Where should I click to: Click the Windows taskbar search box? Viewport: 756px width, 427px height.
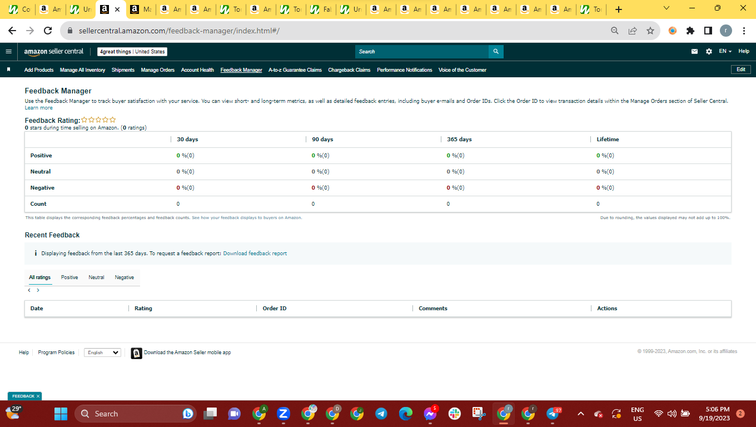coord(135,414)
